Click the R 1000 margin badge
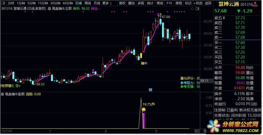Viewport: 263px width, 135px height. click(x=255, y=4)
